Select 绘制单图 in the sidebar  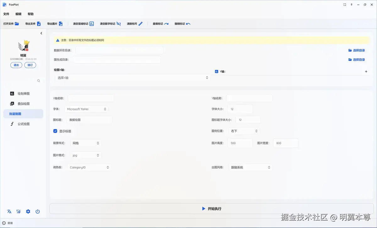(x=19, y=93)
